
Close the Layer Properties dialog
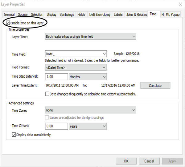[x=180, y=4]
